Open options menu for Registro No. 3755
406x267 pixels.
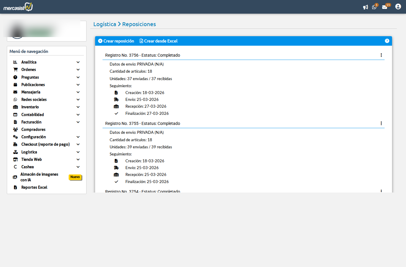coord(381,123)
